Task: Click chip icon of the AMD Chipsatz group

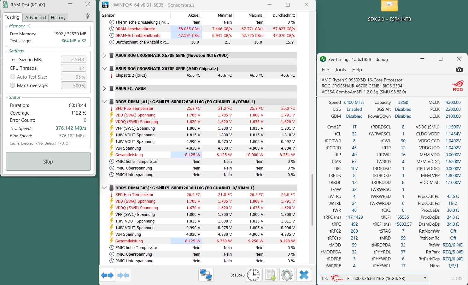Action: pos(112,68)
